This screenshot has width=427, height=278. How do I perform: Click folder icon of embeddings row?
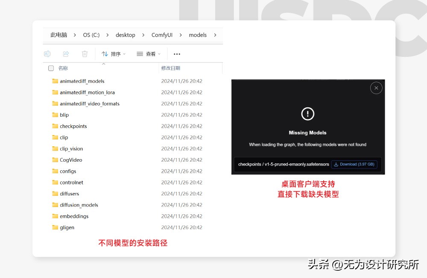click(x=55, y=216)
